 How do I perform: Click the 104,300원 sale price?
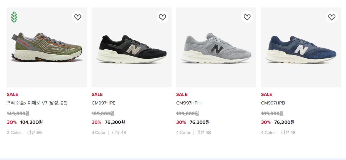(x=31, y=122)
